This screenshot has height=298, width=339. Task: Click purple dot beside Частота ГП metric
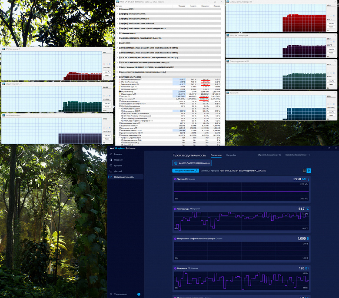point(175,179)
